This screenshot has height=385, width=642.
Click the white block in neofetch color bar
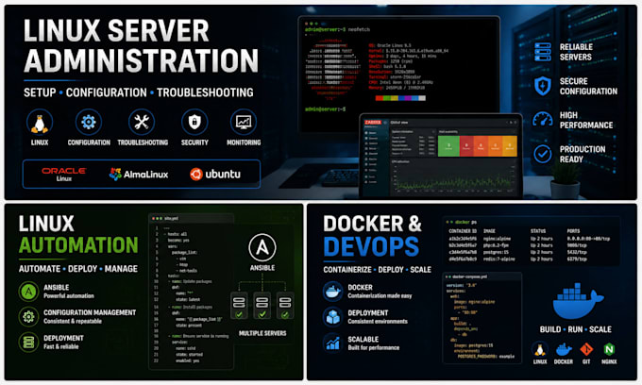click(422, 98)
